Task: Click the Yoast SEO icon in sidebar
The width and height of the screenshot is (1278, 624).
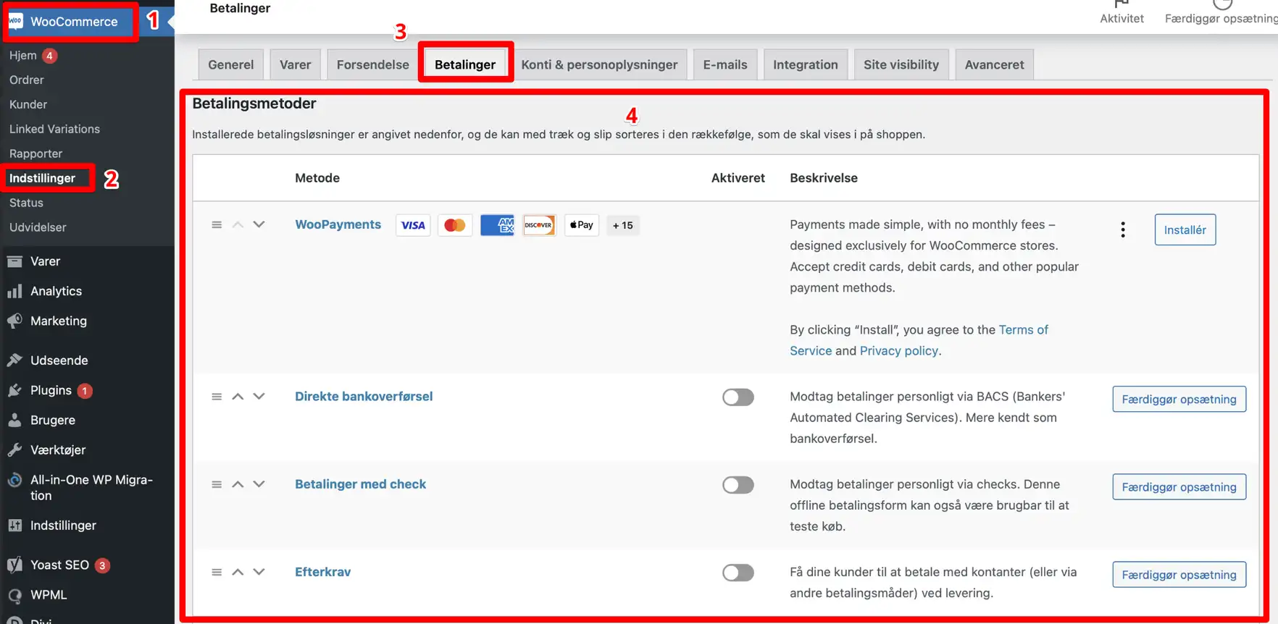Action: [14, 565]
